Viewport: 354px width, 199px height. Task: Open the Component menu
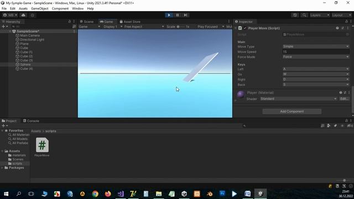(x=60, y=9)
